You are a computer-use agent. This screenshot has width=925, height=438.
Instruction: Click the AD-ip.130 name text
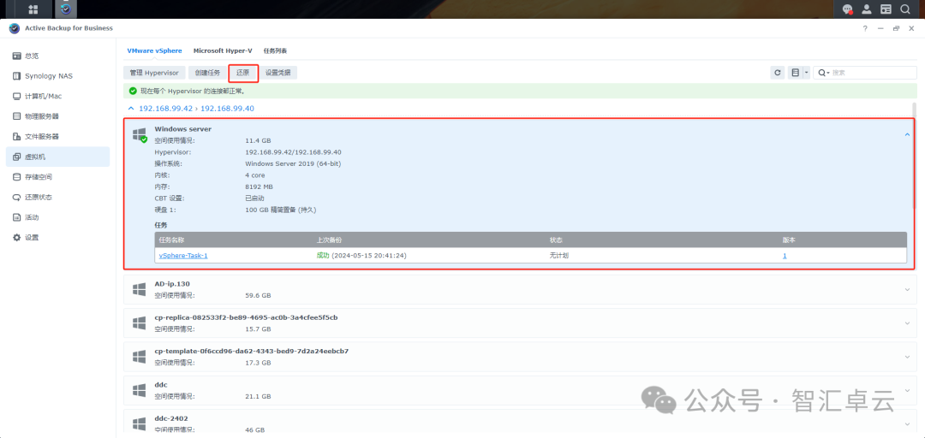(x=172, y=283)
